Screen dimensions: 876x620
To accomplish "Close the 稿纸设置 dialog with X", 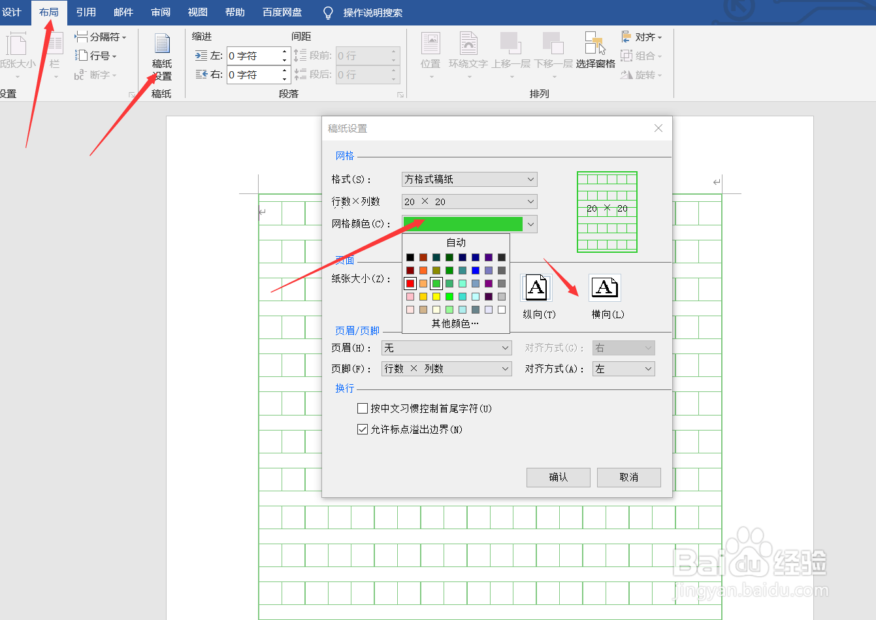I will 658,128.
